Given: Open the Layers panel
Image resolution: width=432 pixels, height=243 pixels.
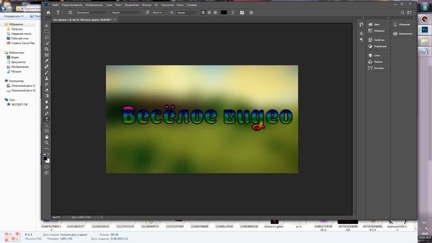Looking at the screenshot, I should pyautogui.click(x=374, y=55).
